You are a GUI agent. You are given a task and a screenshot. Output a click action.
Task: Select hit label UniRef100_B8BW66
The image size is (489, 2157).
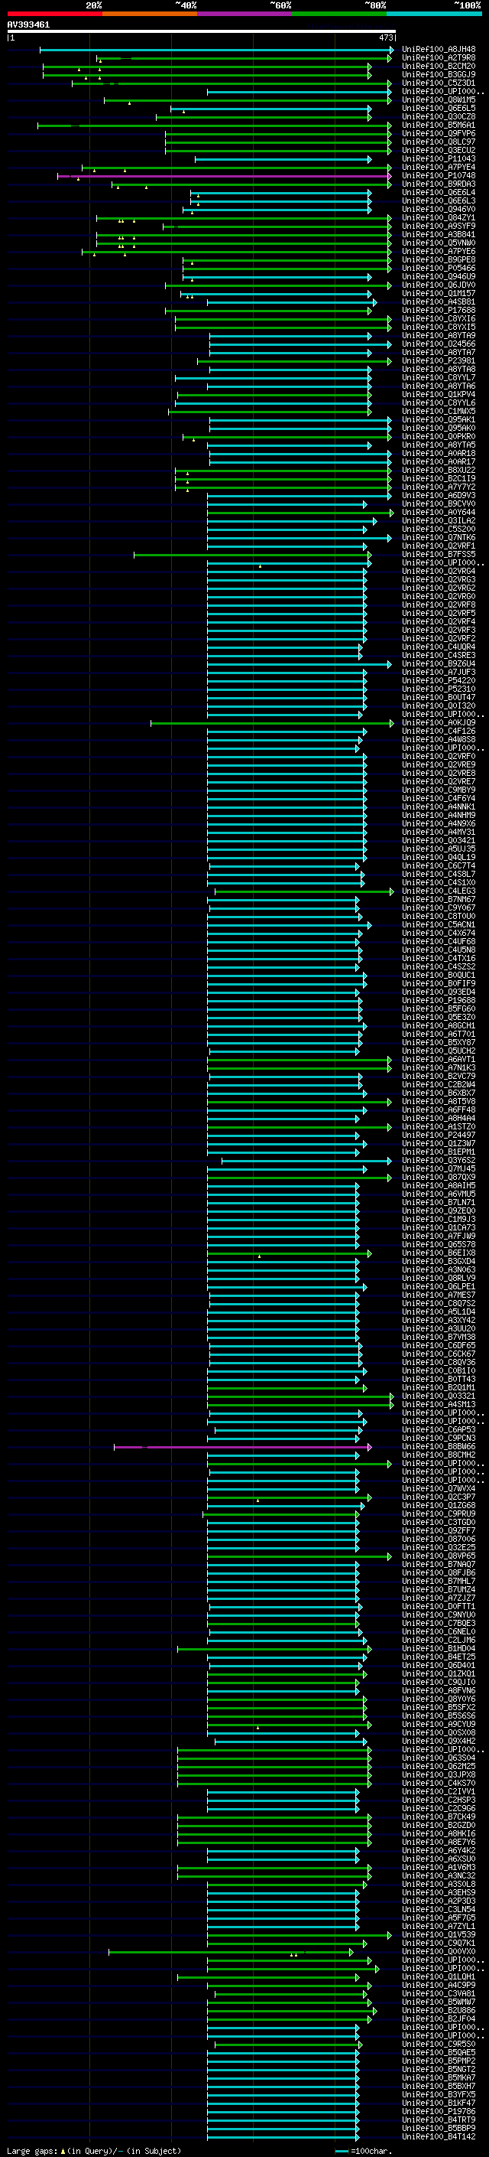pyautogui.click(x=439, y=1446)
